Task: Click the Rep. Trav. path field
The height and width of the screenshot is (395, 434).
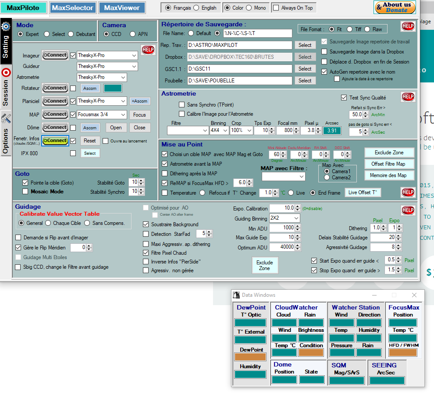Action: (x=239, y=45)
